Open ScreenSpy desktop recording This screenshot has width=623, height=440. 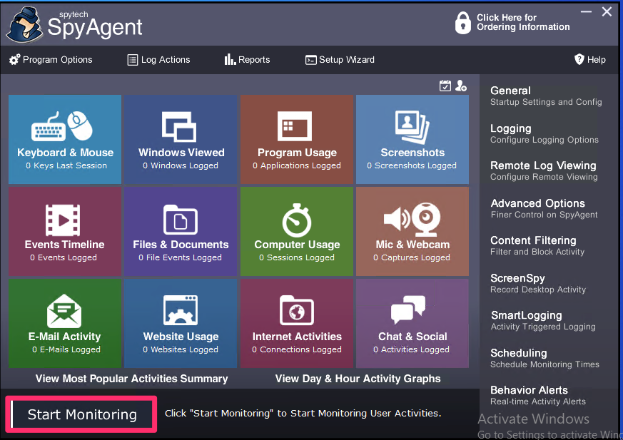coord(538,284)
